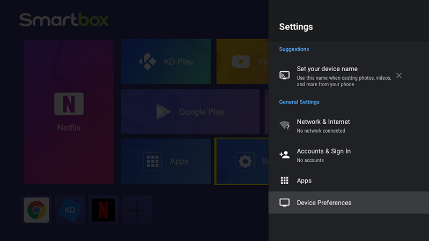Open the Google Play tile
The image size is (429, 241).
[190, 111]
